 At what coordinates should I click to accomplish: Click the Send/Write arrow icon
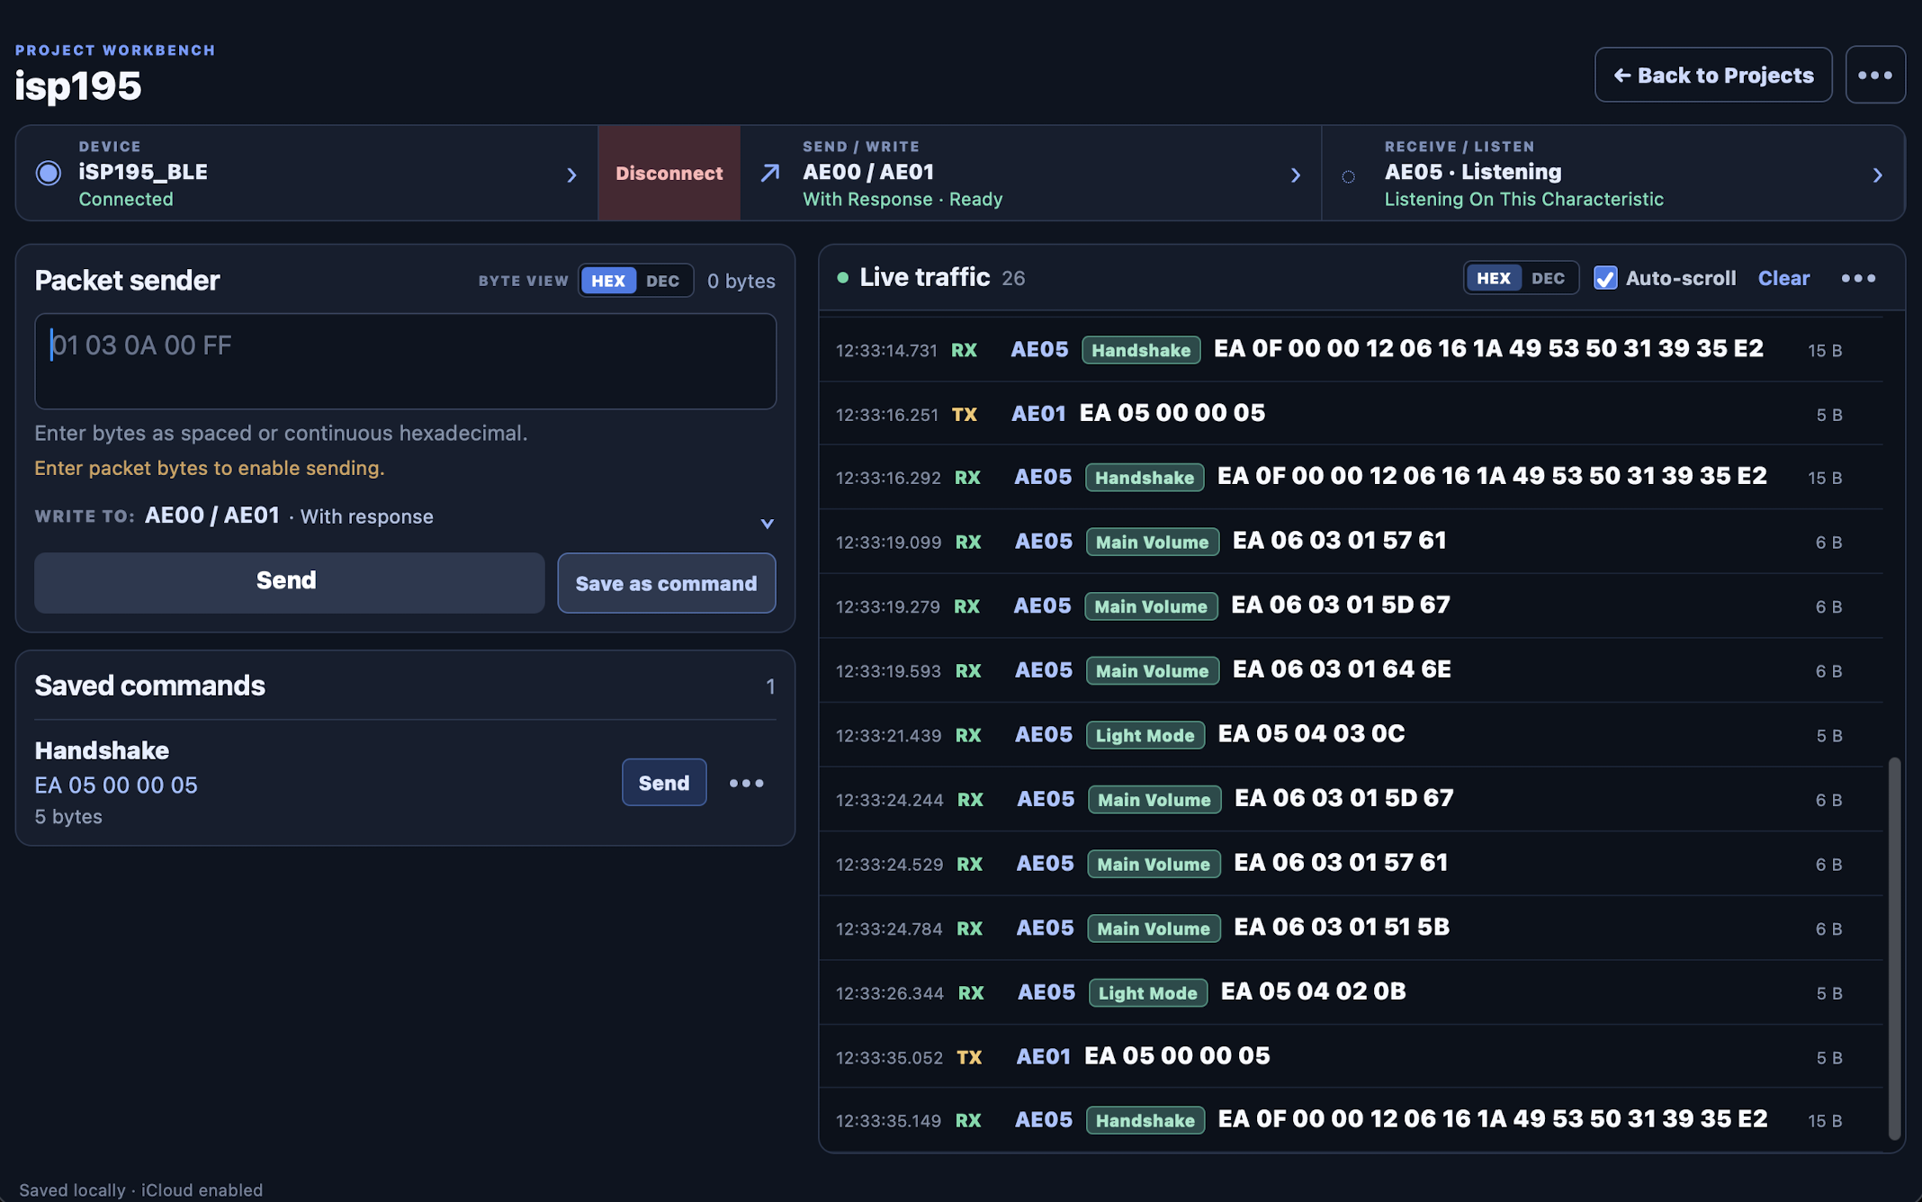[x=769, y=173]
